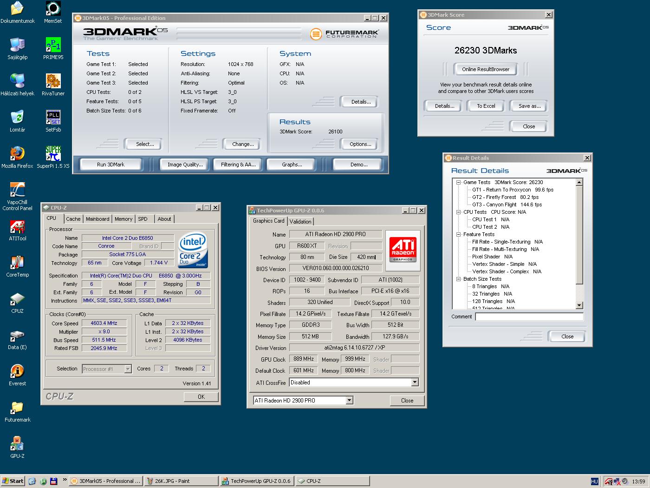Image resolution: width=650 pixels, height=488 pixels.
Task: Open Hálózati helyek desktop icon
Action: pyautogui.click(x=17, y=85)
